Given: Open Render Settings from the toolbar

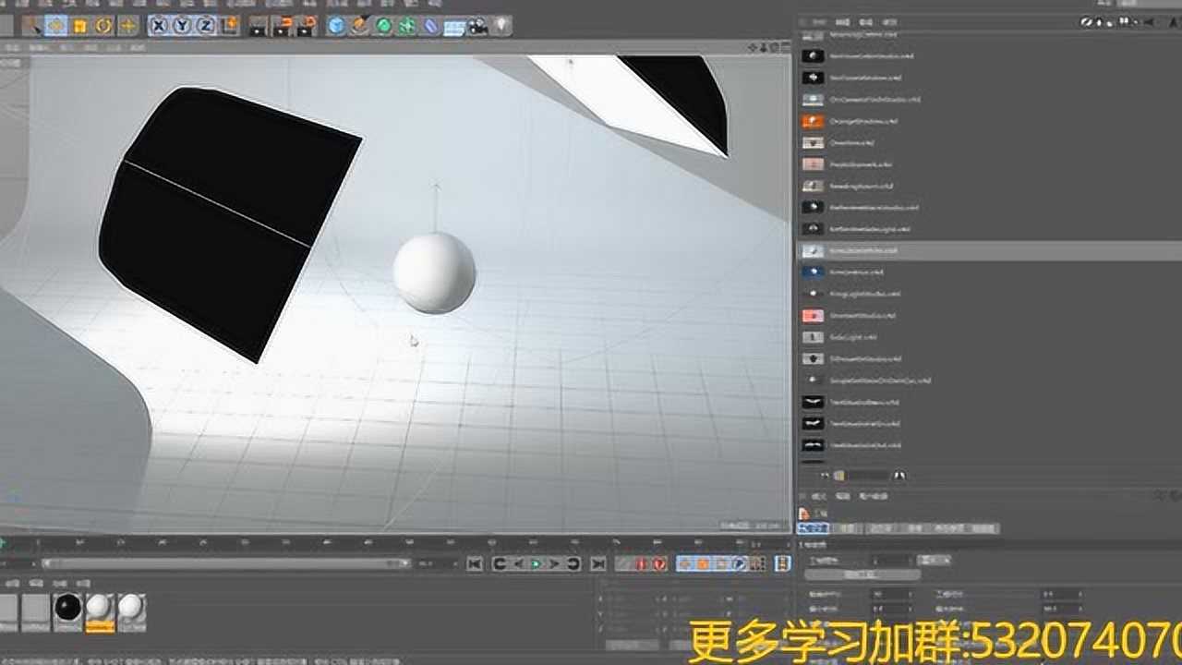Looking at the screenshot, I should pyautogui.click(x=304, y=27).
